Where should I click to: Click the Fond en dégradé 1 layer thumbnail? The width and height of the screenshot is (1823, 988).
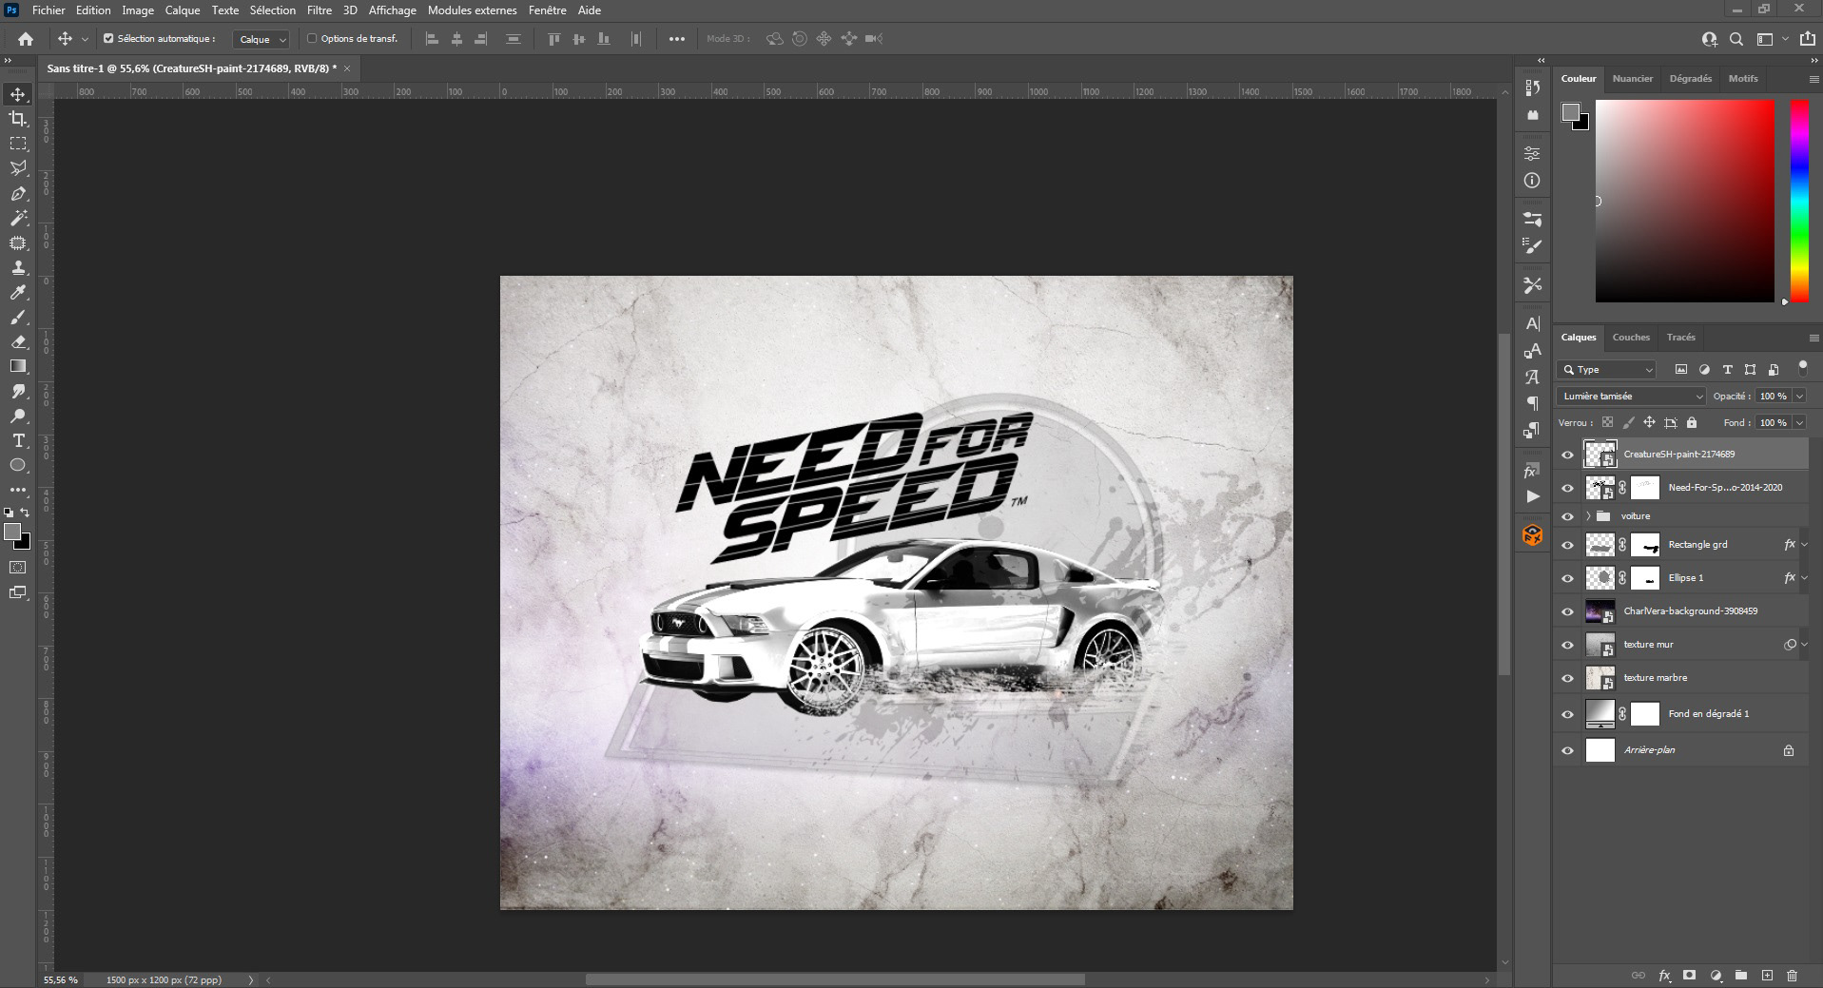[1600, 714]
